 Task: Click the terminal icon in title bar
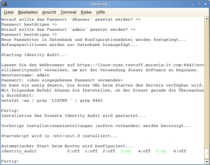pos(4,4)
